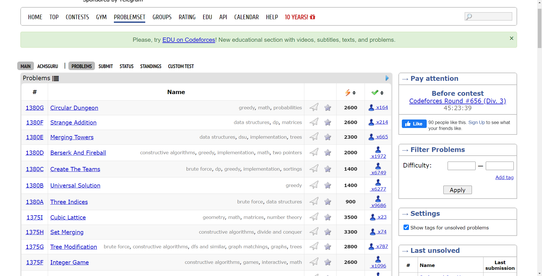542x276 pixels.
Task: Submit icon for Tree Modification row
Action: tap(314, 246)
